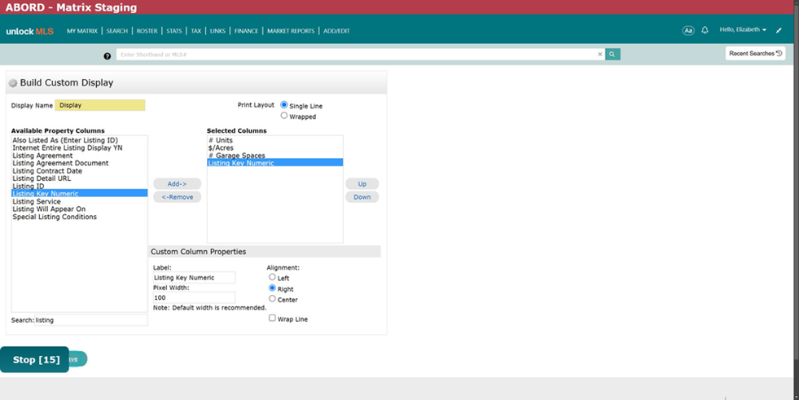799x400 pixels.
Task: Open the ADD/EDIT menu
Action: coord(336,31)
